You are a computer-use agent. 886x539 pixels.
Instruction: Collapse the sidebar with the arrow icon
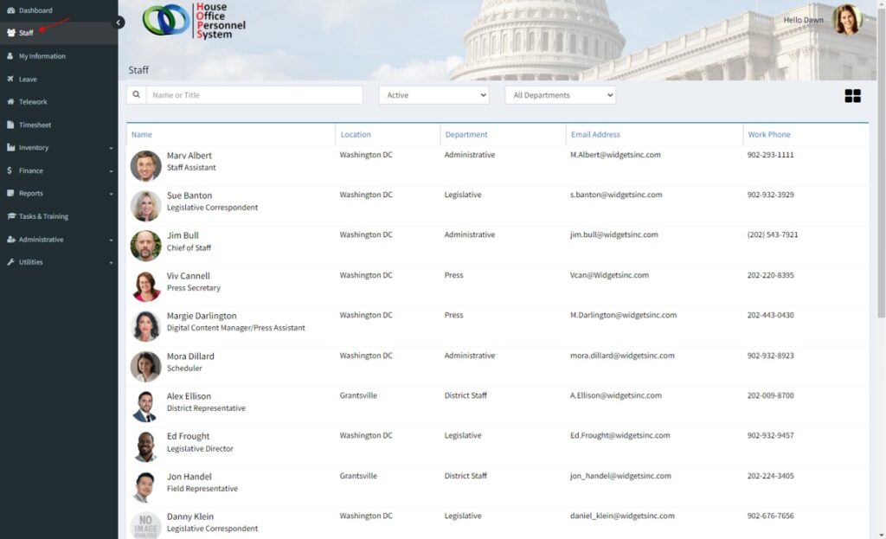[x=119, y=22]
